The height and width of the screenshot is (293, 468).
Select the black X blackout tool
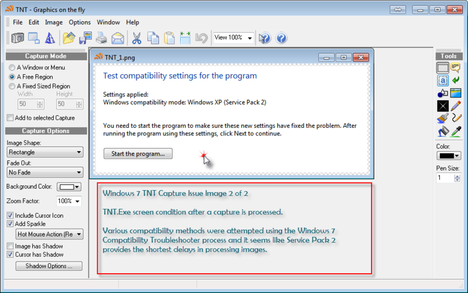[x=443, y=106]
